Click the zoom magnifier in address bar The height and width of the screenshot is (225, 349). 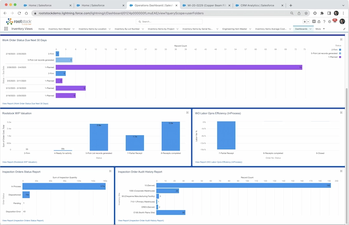point(292,13)
